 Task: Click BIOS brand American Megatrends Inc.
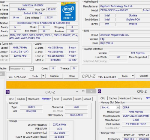point(125,35)
